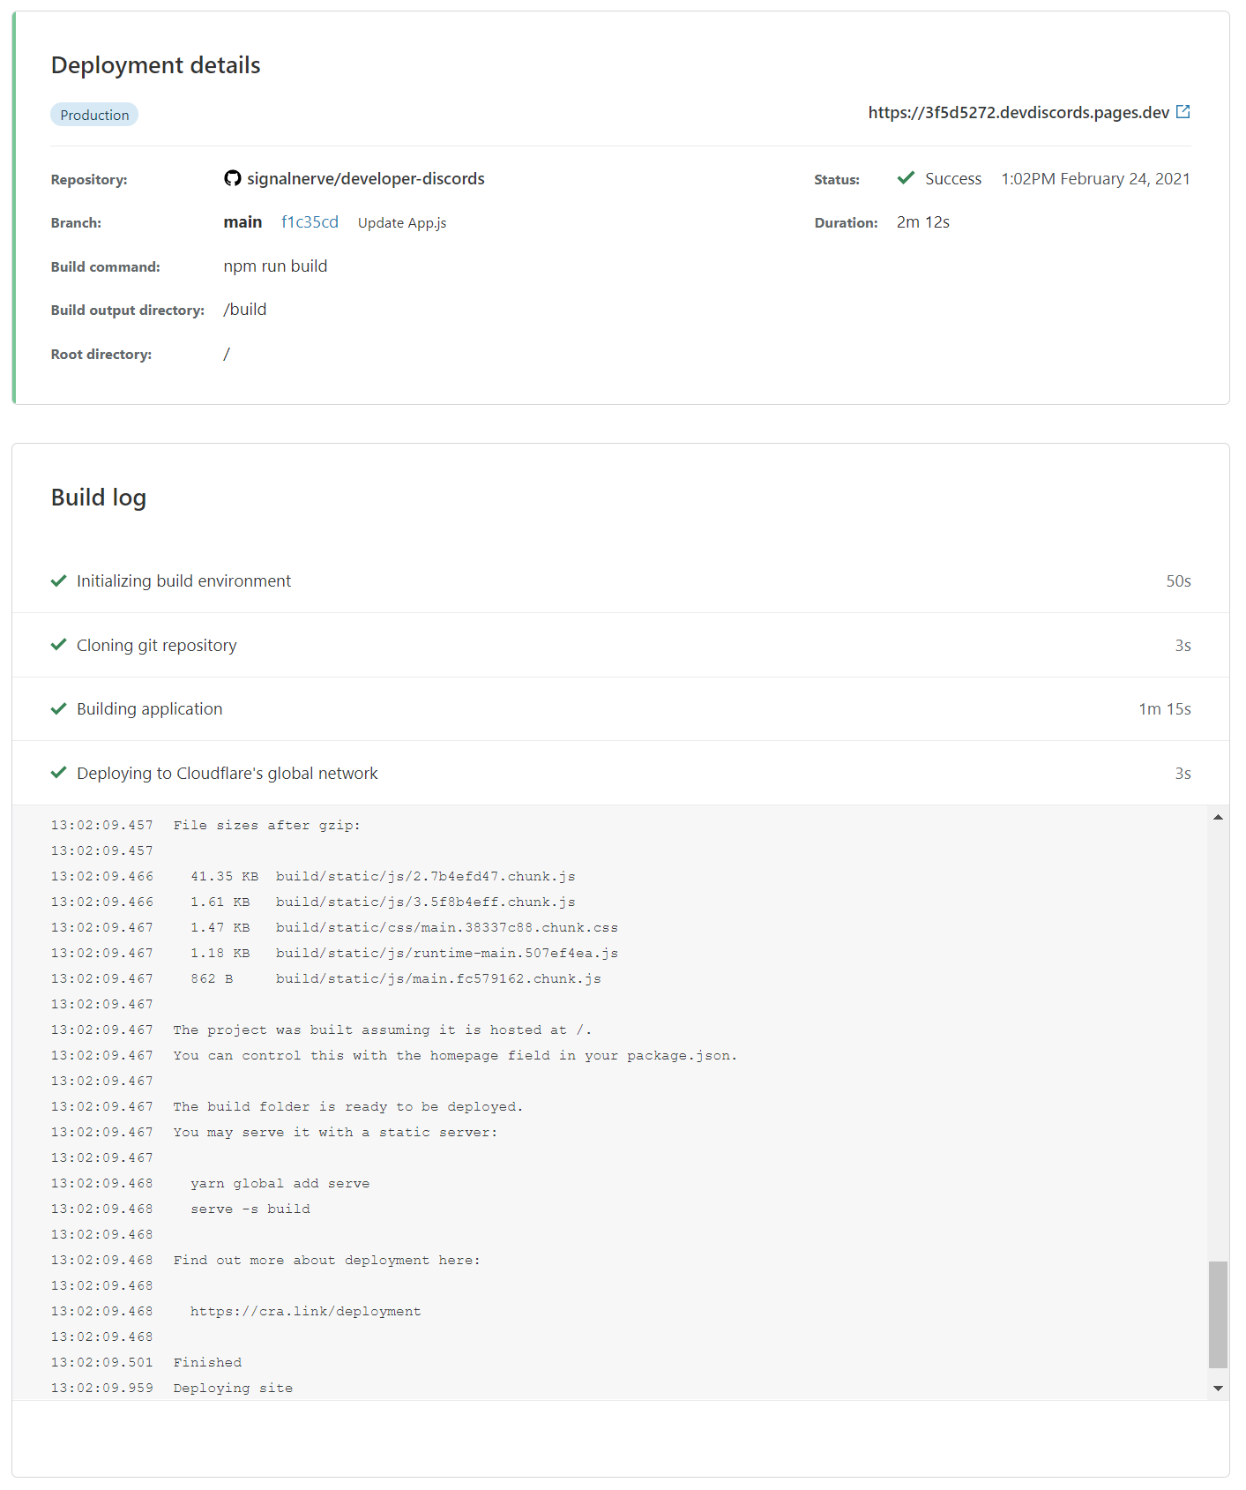
Task: Click checkmark beside Cloning git repository
Action: (58, 645)
